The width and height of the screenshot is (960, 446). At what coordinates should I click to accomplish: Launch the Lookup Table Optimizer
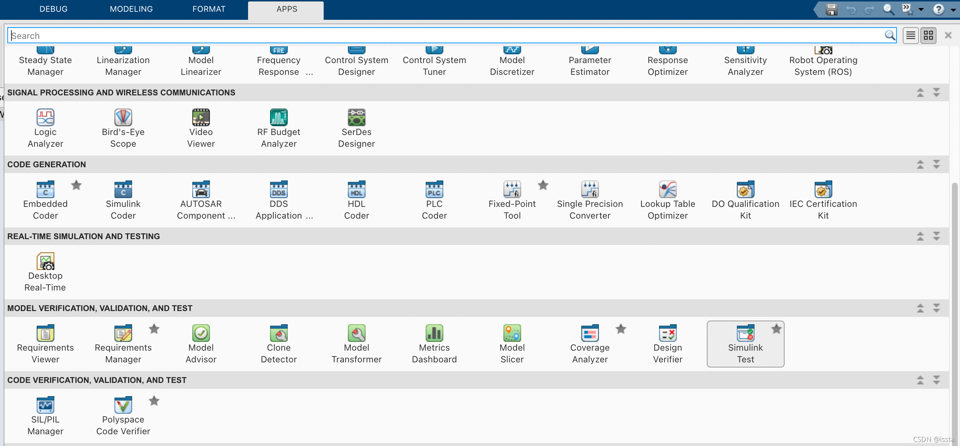(x=667, y=190)
